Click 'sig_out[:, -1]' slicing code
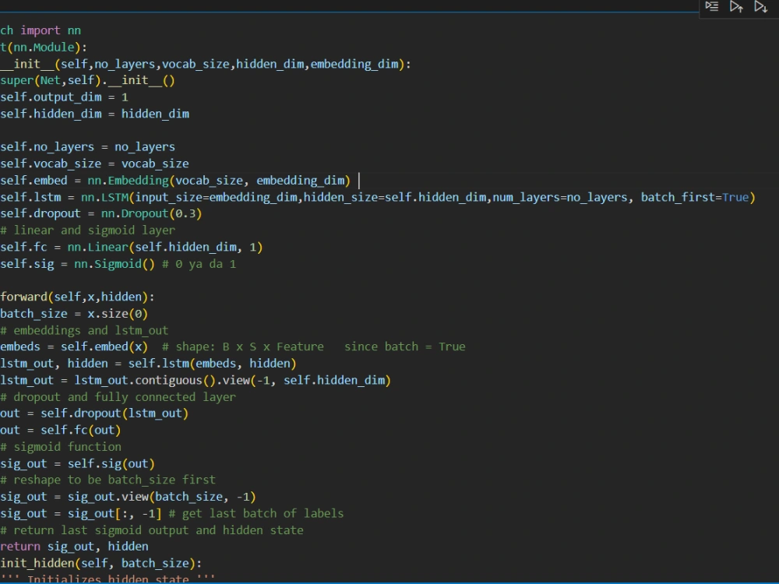This screenshot has height=584, width=779. click(115, 514)
